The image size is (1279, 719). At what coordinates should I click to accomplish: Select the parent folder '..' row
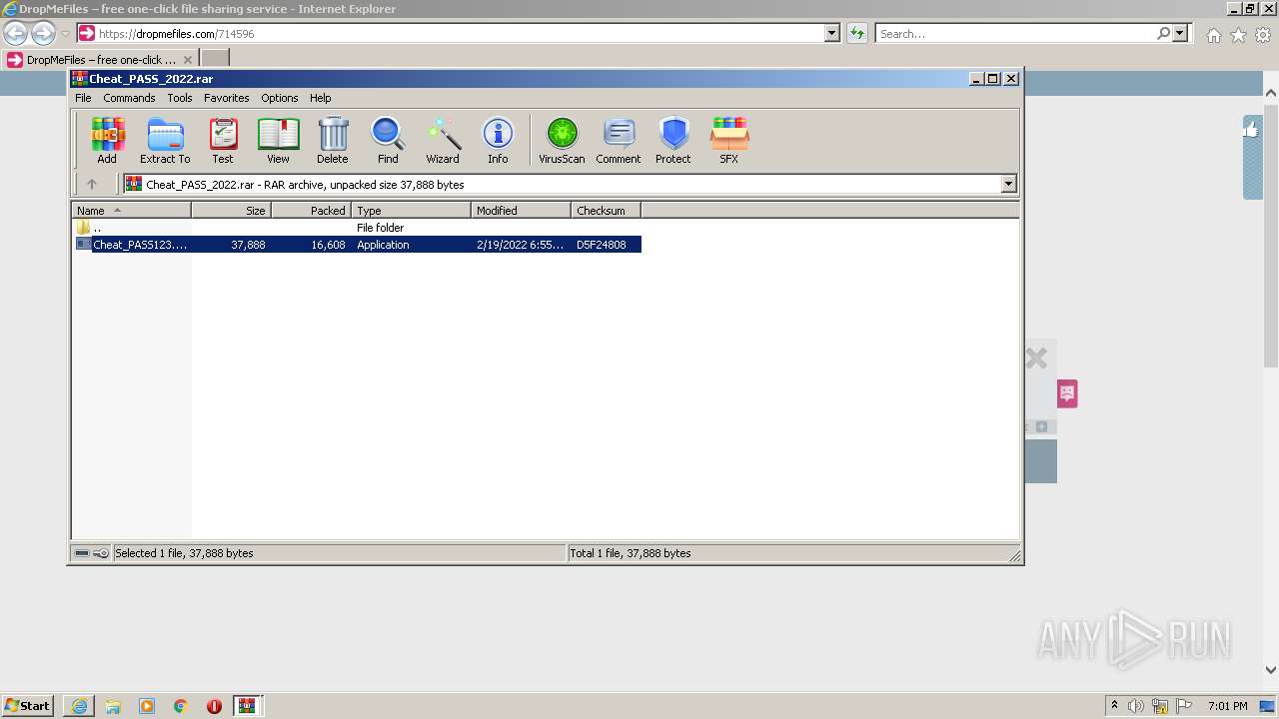coord(357,228)
